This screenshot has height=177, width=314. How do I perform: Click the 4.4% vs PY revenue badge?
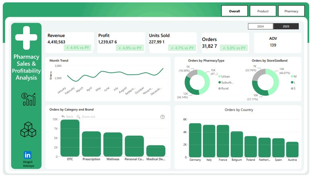tap(77, 48)
